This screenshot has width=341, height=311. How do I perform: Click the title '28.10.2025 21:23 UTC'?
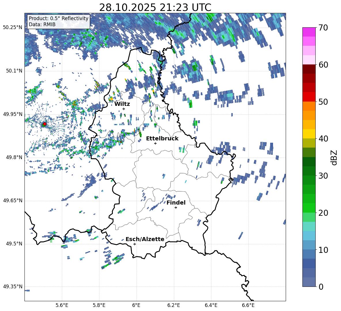[x=155, y=7]
